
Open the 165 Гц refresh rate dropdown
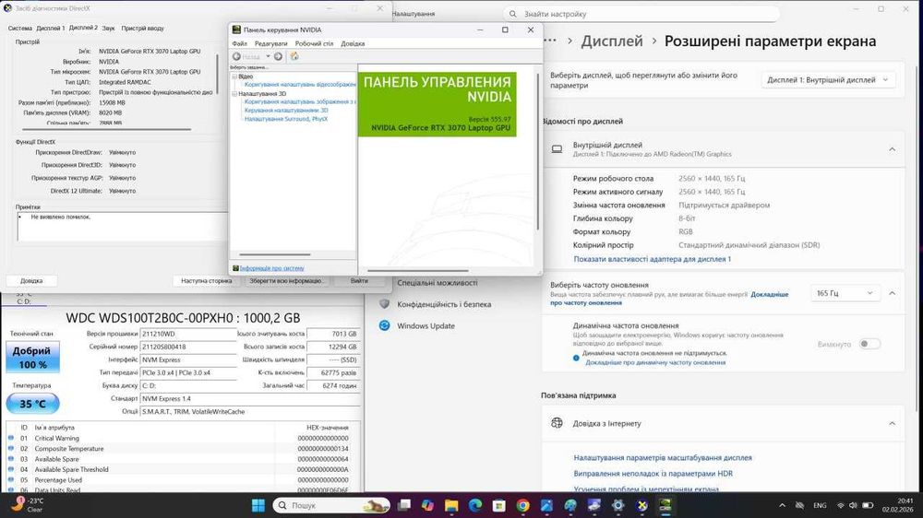[845, 293]
